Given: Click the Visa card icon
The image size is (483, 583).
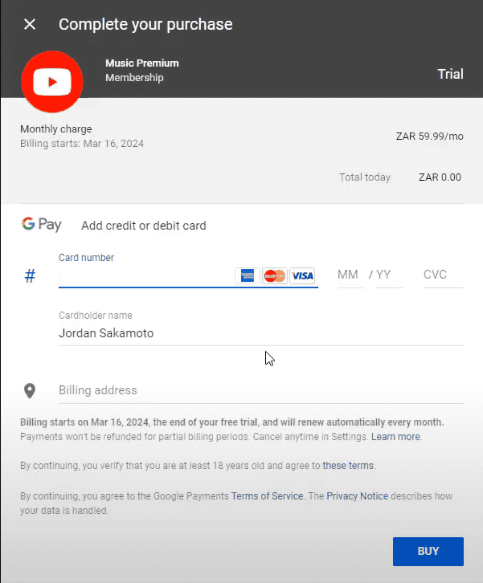Looking at the screenshot, I should tap(302, 275).
